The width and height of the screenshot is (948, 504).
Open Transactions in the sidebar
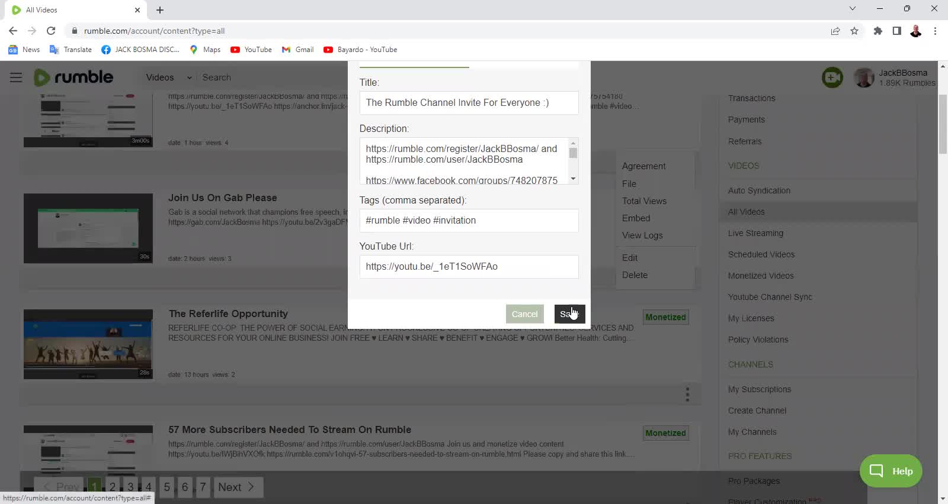point(751,98)
